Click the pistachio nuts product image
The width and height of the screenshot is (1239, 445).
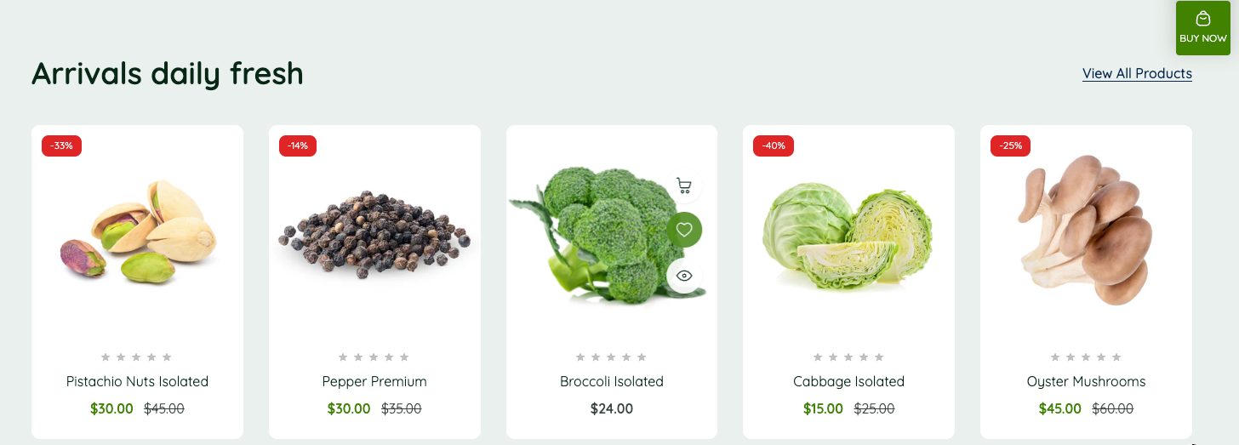pyautogui.click(x=138, y=231)
